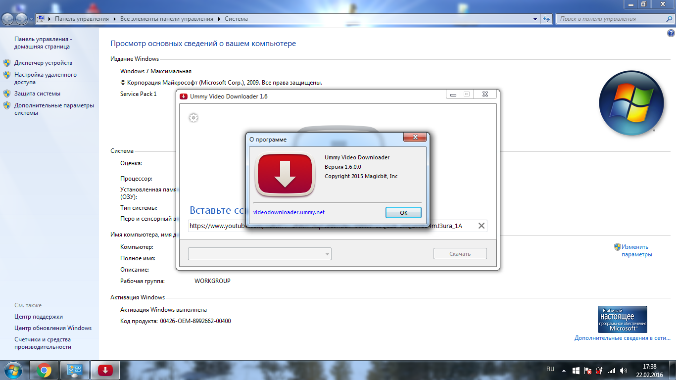Click Ummy title bar app icon

pyautogui.click(x=184, y=96)
